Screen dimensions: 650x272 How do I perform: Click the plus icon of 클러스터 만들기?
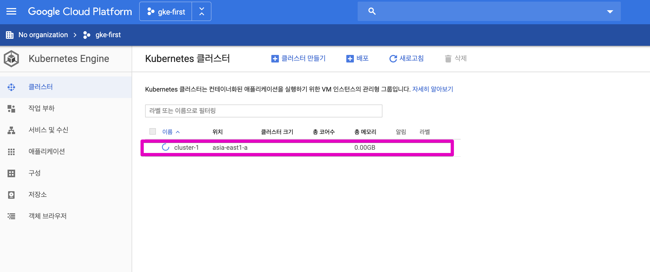click(x=275, y=59)
